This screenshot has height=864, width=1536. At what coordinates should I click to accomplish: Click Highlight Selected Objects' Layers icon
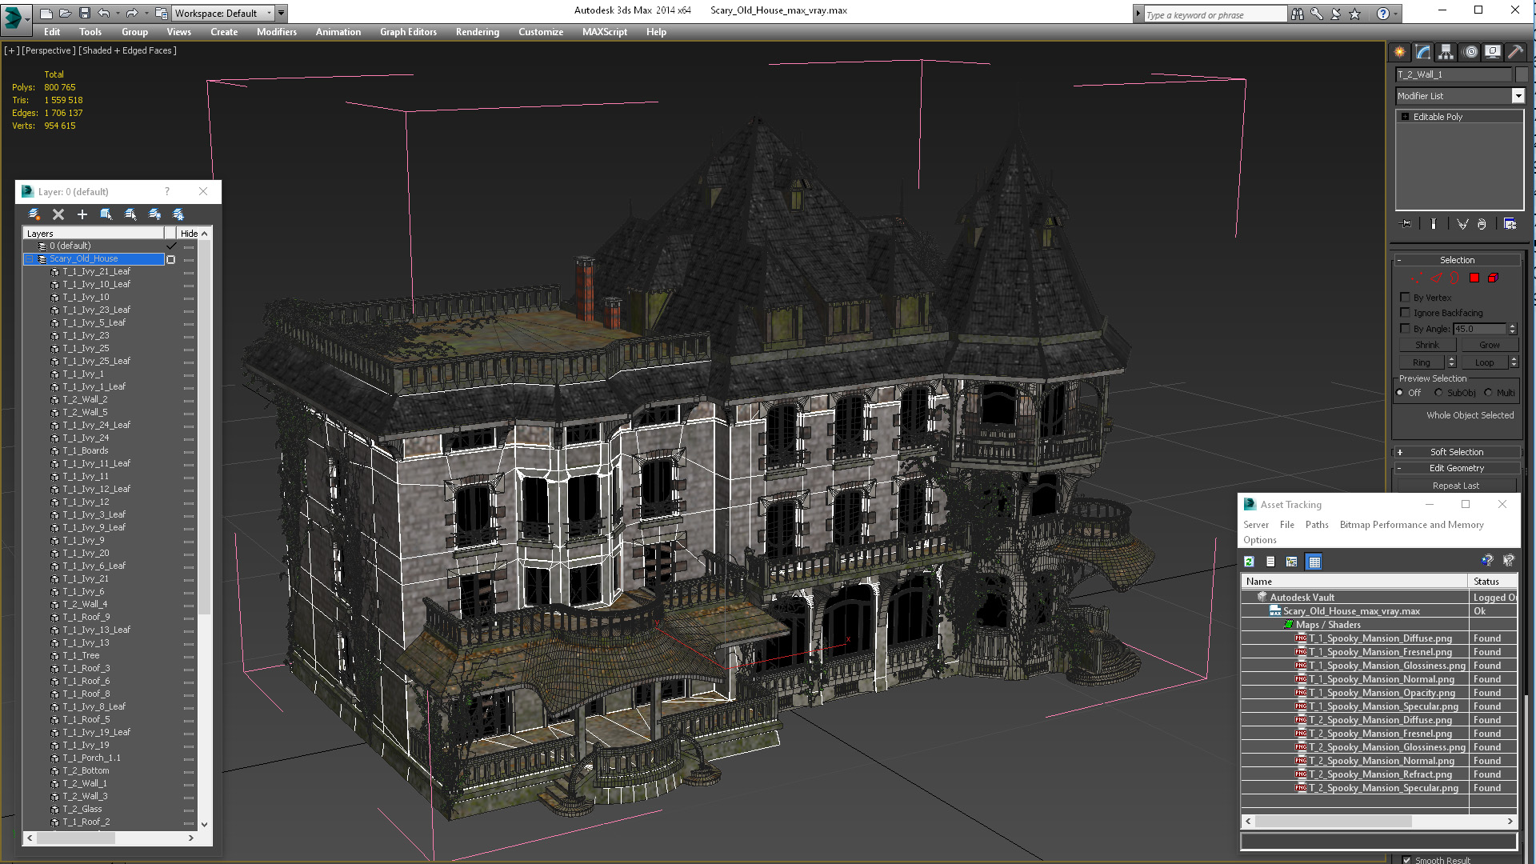coord(130,214)
